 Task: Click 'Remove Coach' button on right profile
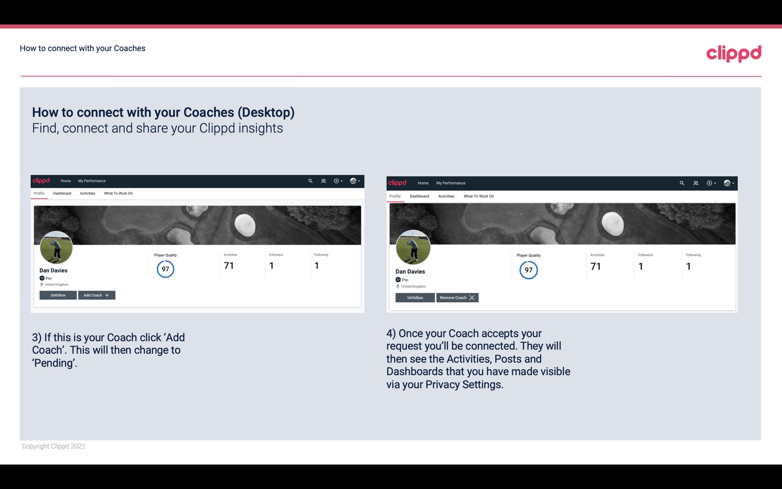(457, 297)
